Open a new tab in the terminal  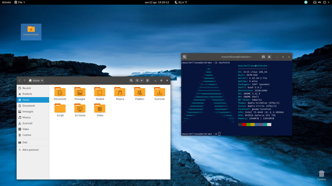(x=263, y=57)
